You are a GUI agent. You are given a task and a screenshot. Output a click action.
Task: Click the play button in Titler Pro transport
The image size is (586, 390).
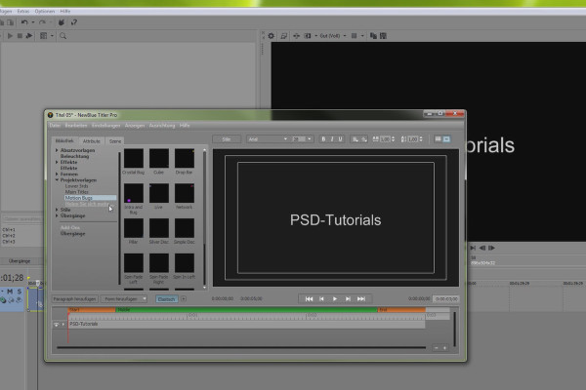tap(335, 299)
